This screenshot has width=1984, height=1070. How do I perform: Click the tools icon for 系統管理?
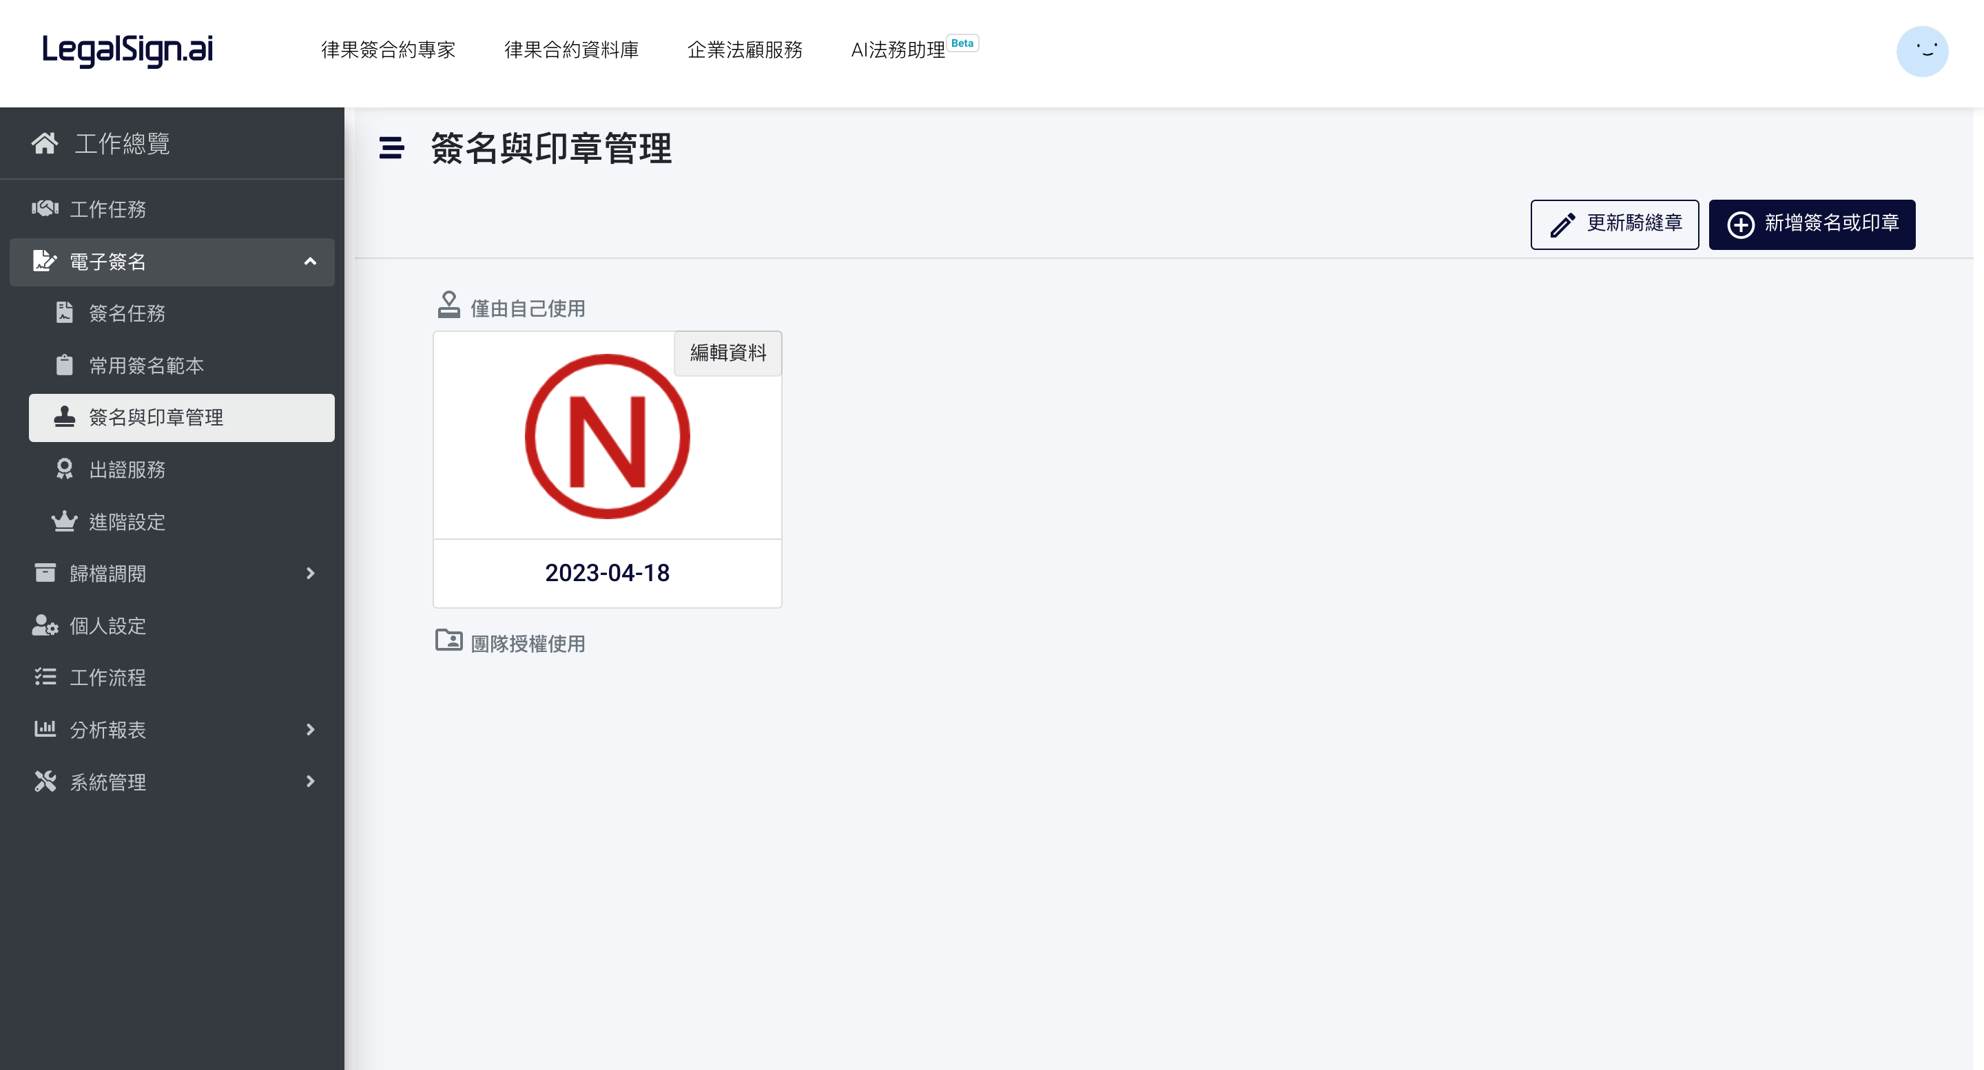(45, 781)
